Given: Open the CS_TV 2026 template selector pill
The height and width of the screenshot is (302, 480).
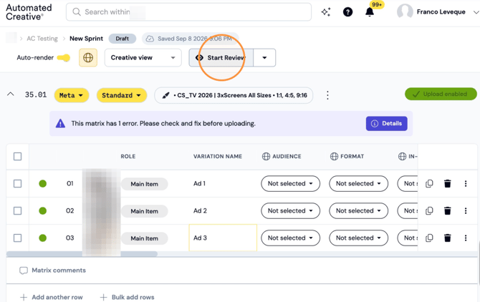Looking at the screenshot, I should 234,95.
